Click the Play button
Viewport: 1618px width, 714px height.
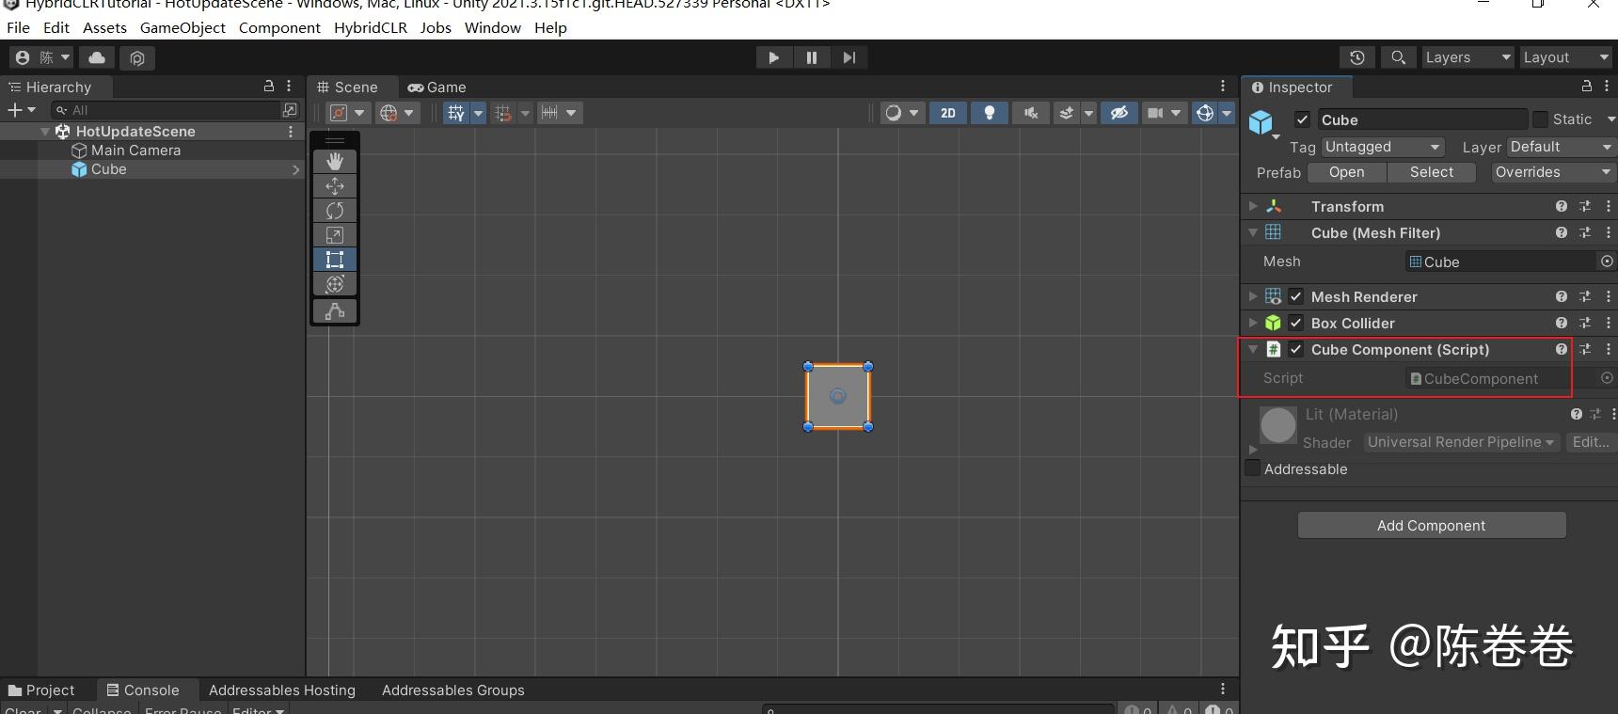coord(773,57)
